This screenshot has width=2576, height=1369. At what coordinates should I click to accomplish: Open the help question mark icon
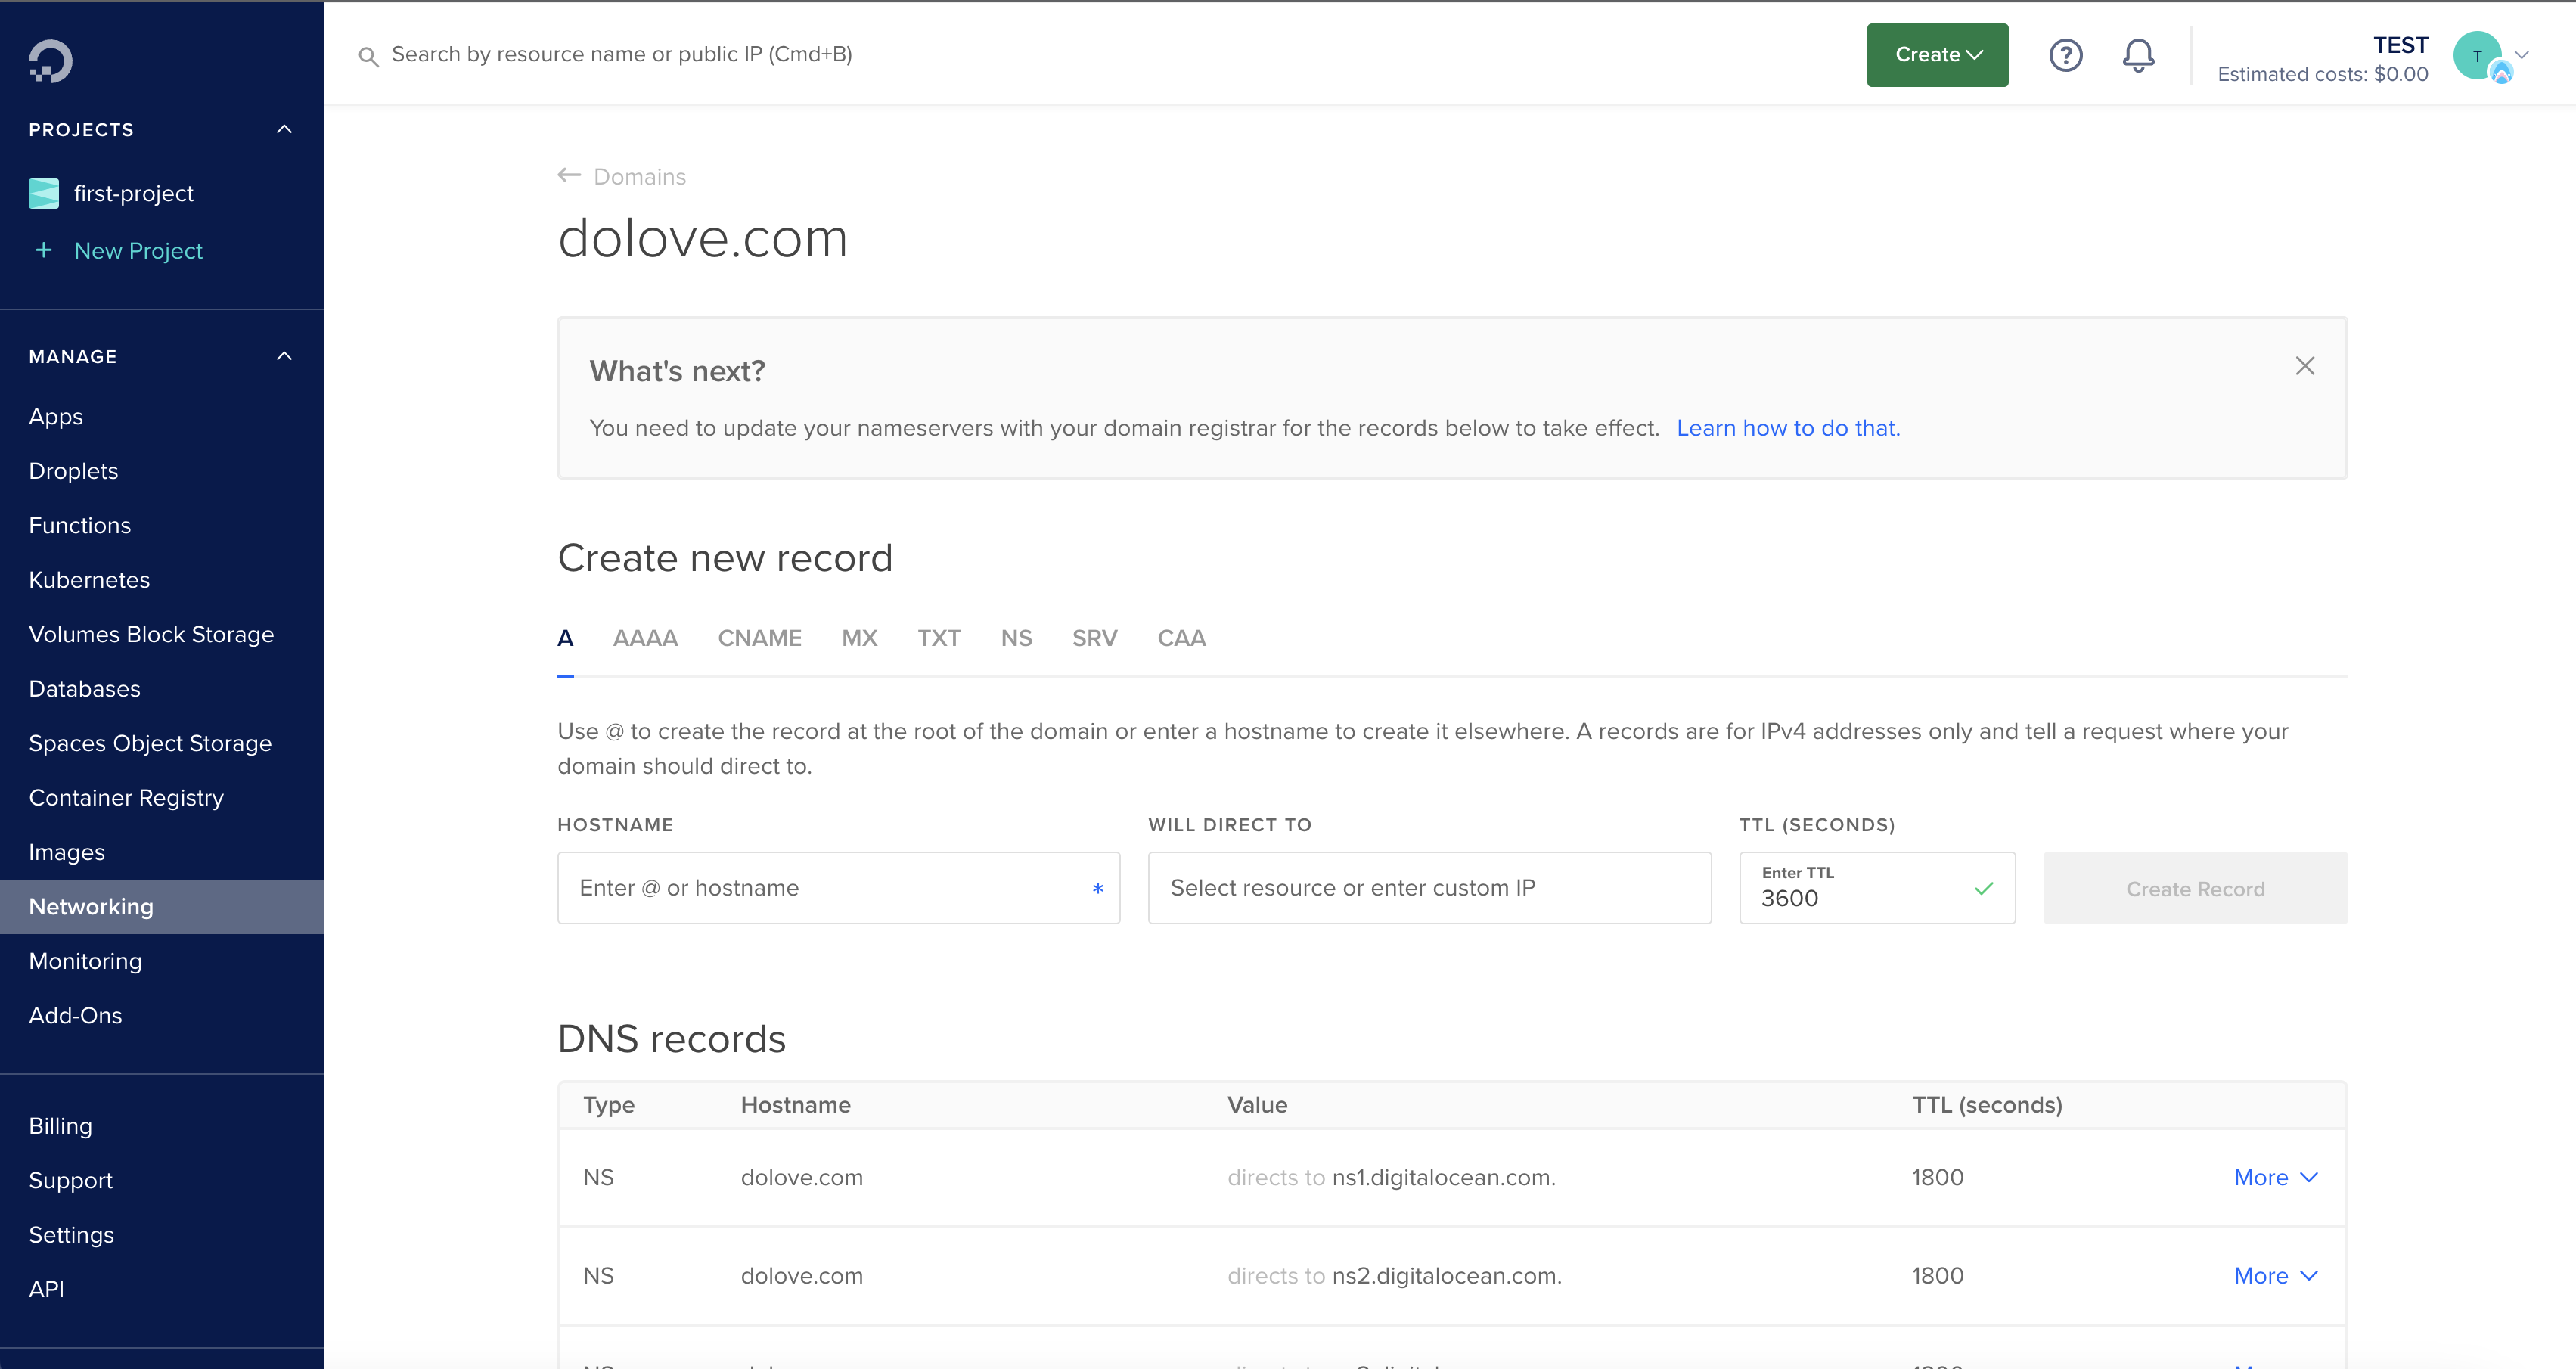pyautogui.click(x=2065, y=55)
